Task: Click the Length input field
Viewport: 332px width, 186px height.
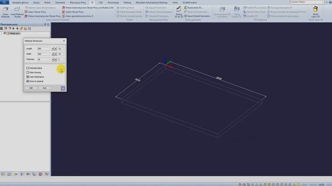Action: pos(44,49)
